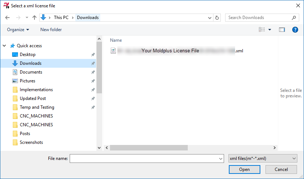Click the horizontal scrollbar thumb
Screen dimensions: 304x179
point(149,148)
